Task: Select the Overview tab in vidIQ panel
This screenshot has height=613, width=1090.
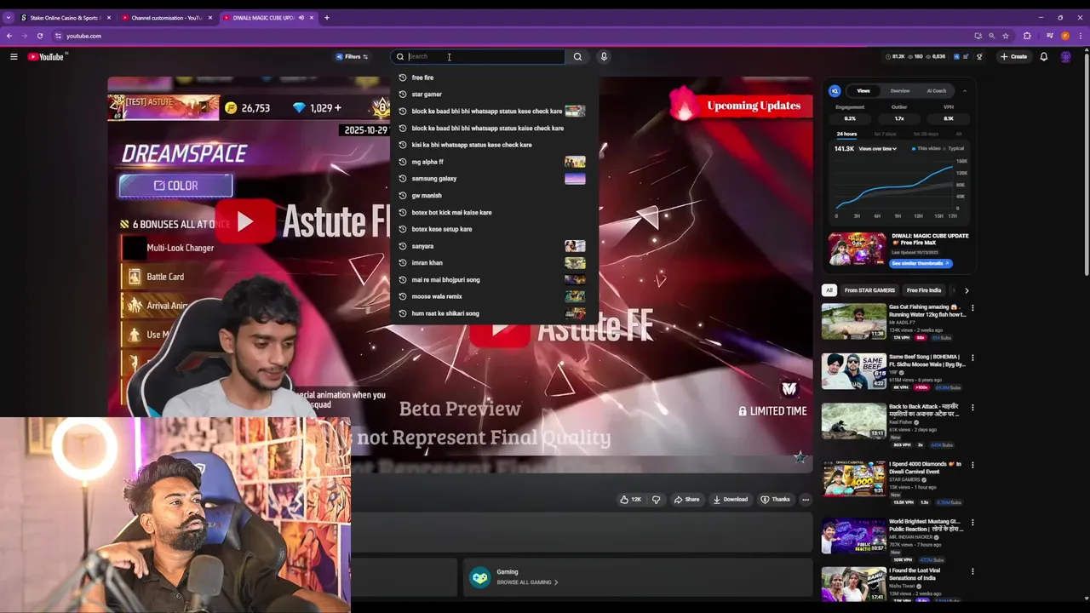Action: [900, 91]
